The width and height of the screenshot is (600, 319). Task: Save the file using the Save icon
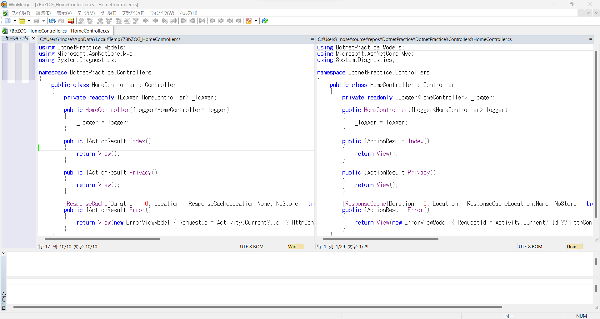click(x=37, y=21)
